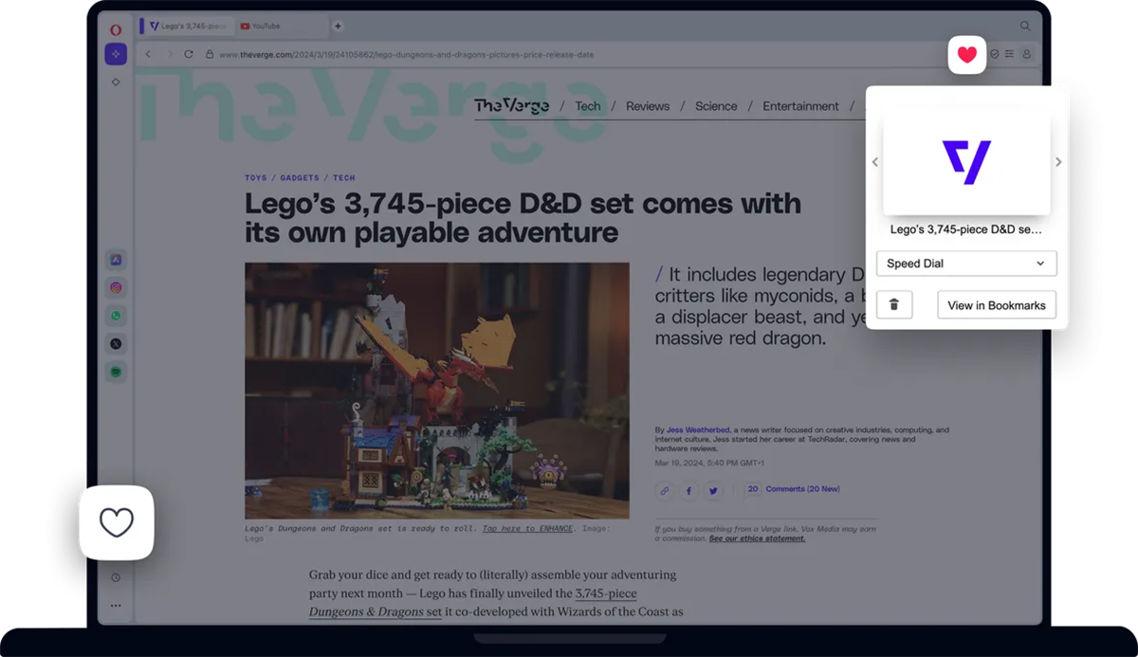The width and height of the screenshot is (1138, 657).
Task: Open WhatsApp in the sidebar
Action: 116,316
